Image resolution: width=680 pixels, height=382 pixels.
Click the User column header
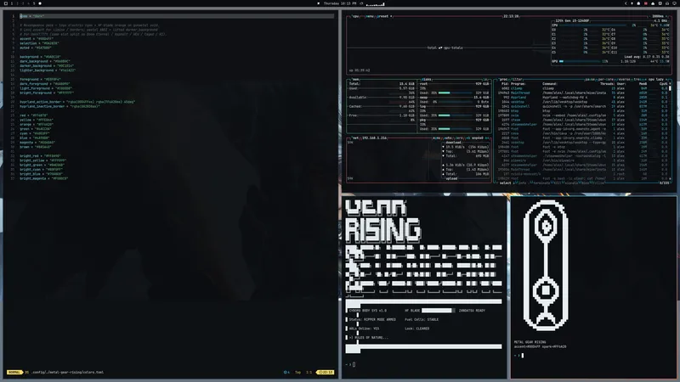620,84
